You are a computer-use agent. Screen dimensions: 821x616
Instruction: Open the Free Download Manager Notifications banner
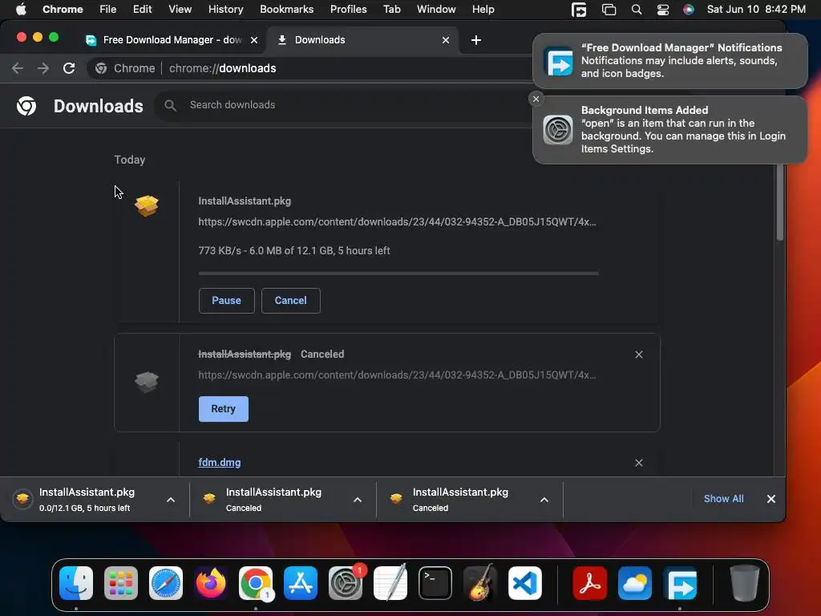670,61
